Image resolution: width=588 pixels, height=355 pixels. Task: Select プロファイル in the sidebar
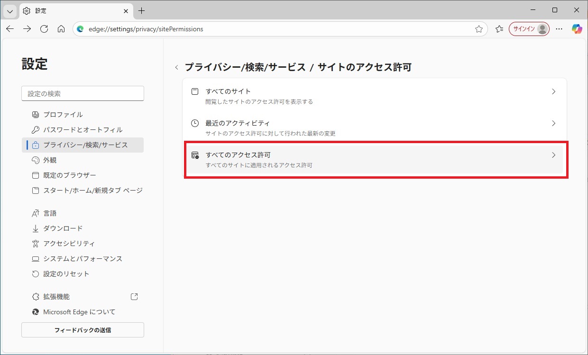(x=63, y=115)
